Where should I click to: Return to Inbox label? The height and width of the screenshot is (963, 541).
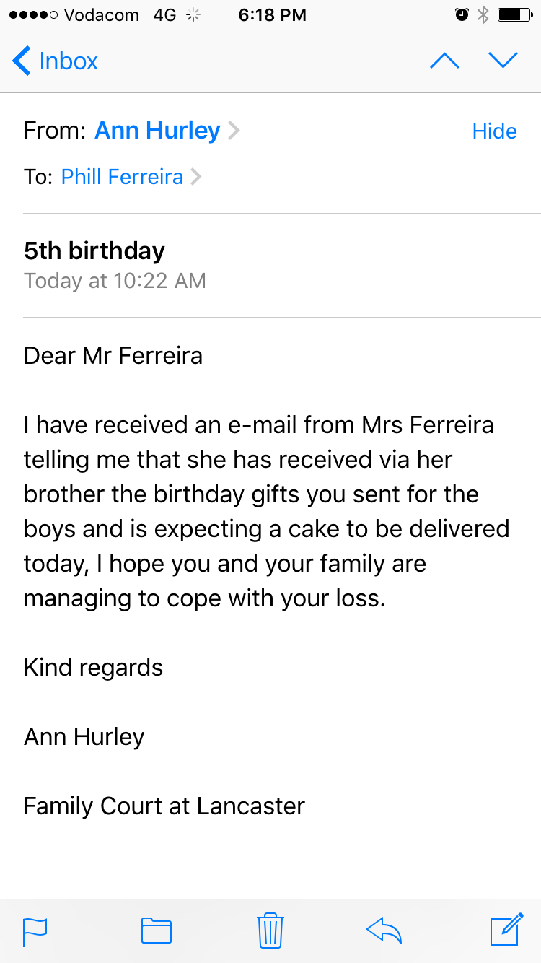(69, 61)
